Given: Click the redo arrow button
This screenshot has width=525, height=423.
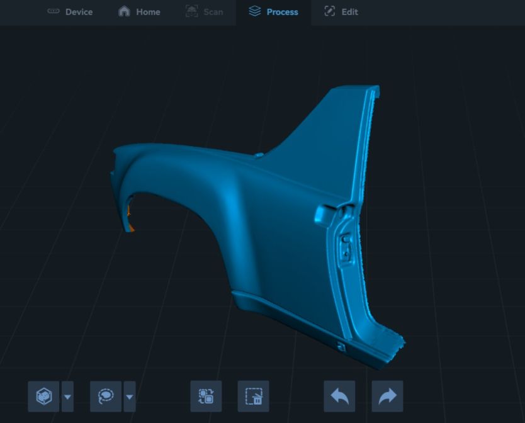Looking at the screenshot, I should tap(387, 396).
